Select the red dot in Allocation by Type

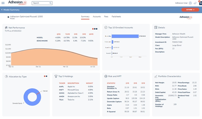pos(45,76)
